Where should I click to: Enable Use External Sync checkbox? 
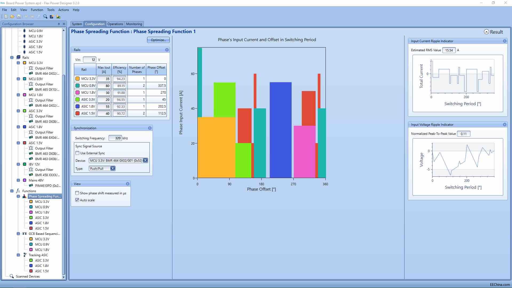tap(77, 153)
